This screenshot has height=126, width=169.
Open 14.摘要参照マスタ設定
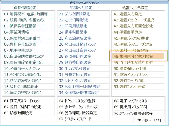point(22,93)
